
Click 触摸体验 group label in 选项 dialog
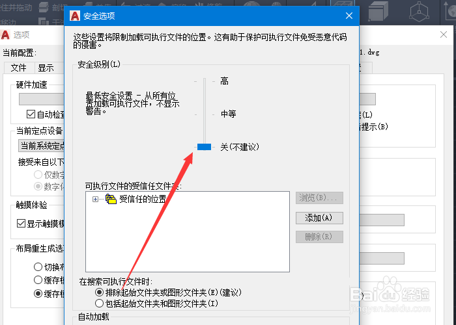coord(31,205)
